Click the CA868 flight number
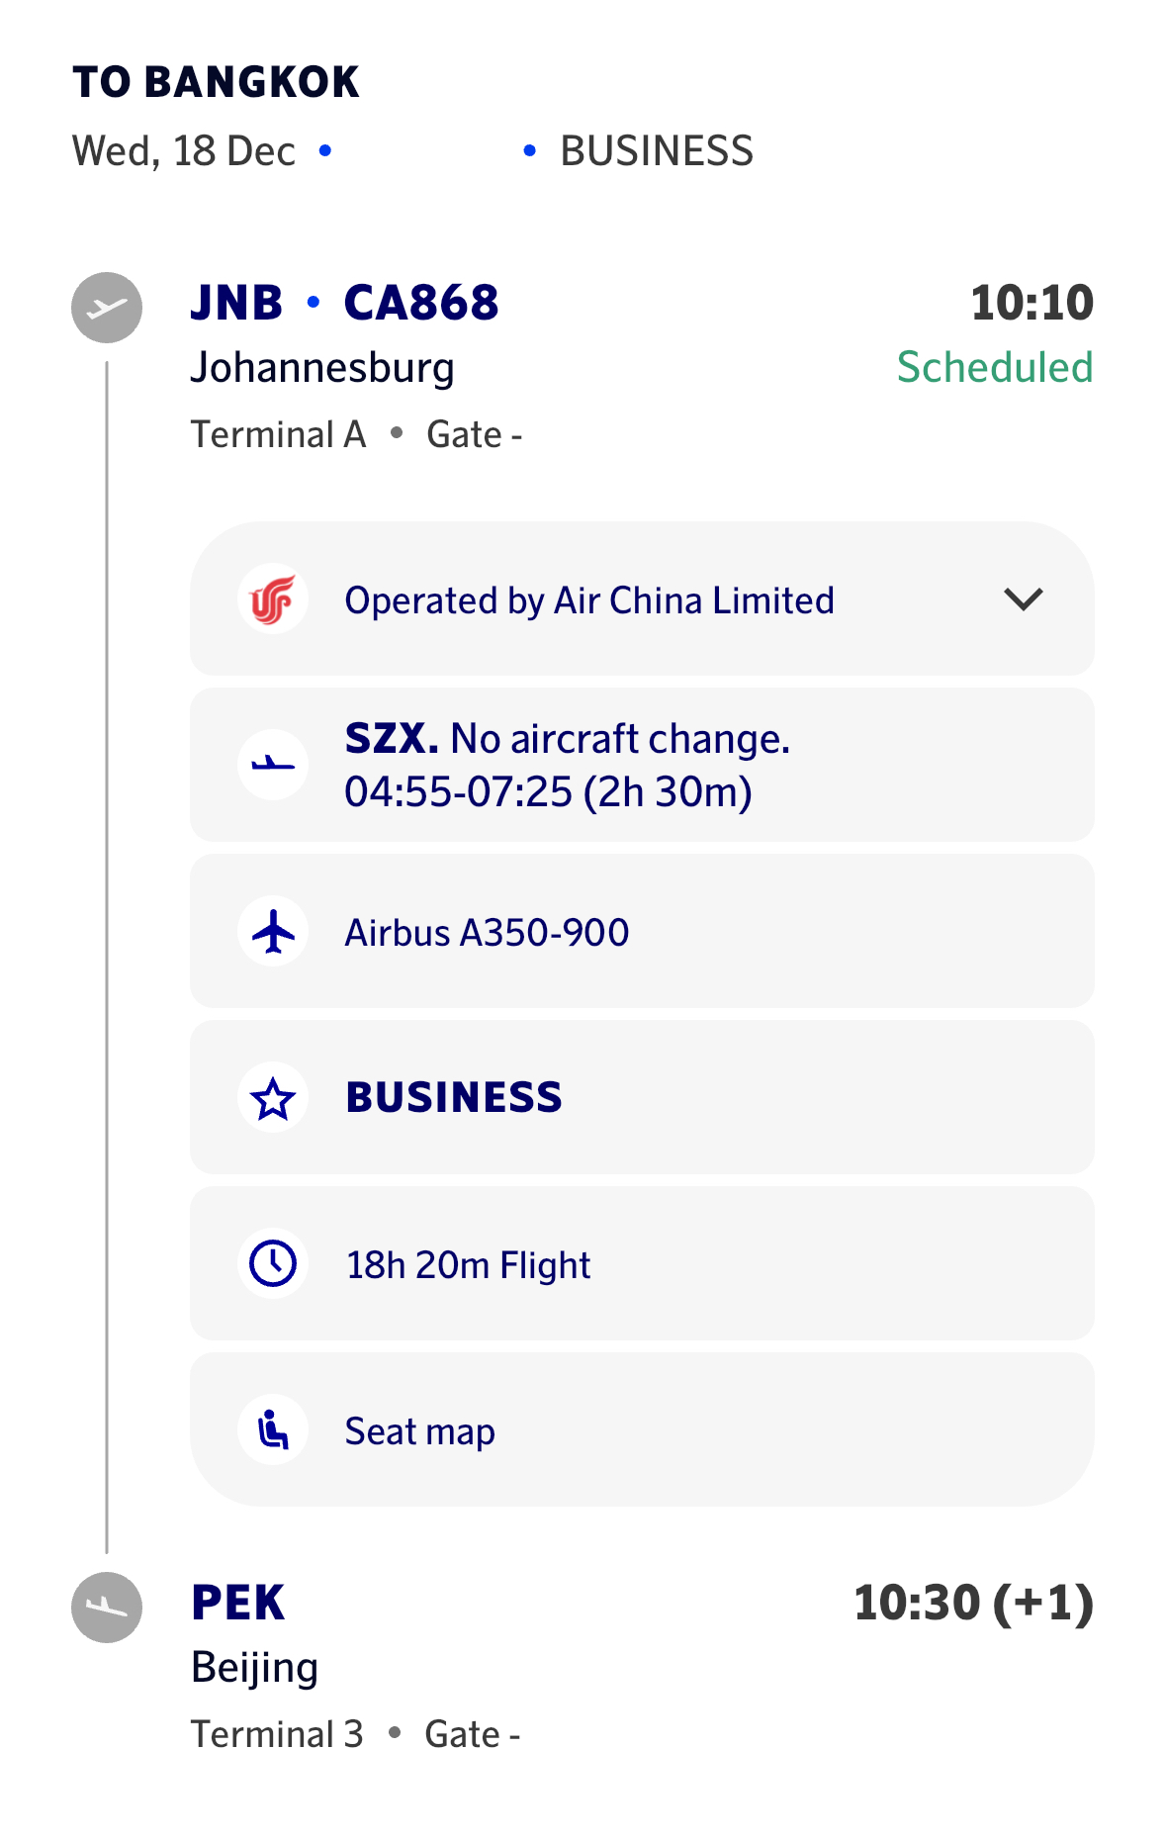The image size is (1166, 1841). tap(421, 303)
